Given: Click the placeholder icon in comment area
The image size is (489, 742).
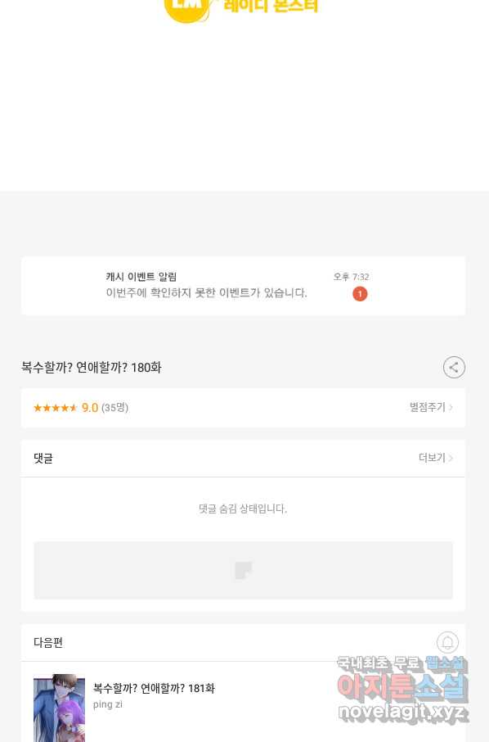Looking at the screenshot, I should pos(244,570).
